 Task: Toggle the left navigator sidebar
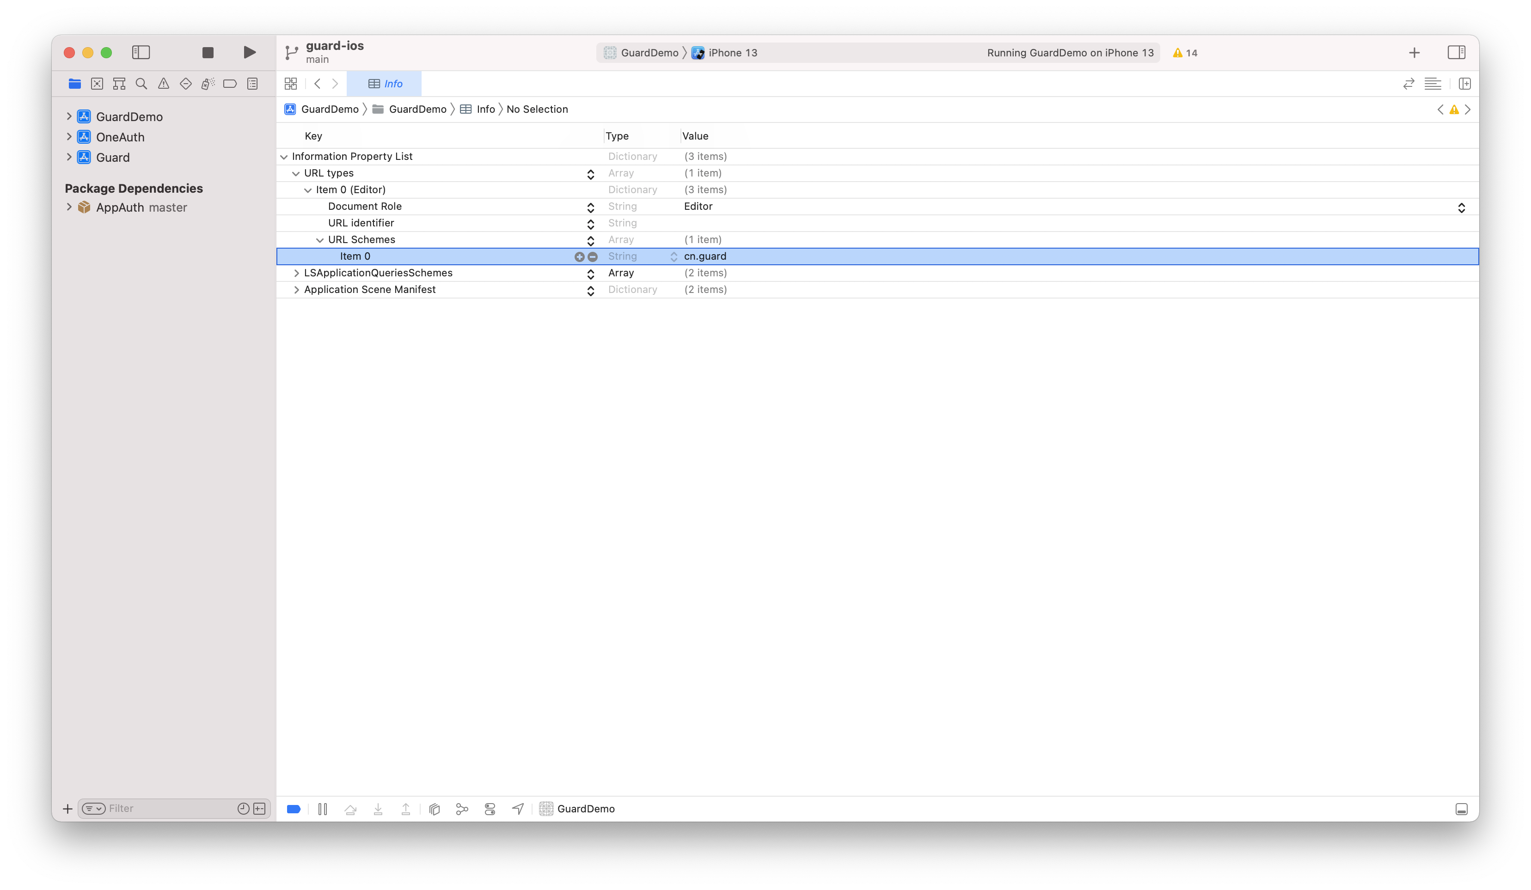(x=141, y=53)
